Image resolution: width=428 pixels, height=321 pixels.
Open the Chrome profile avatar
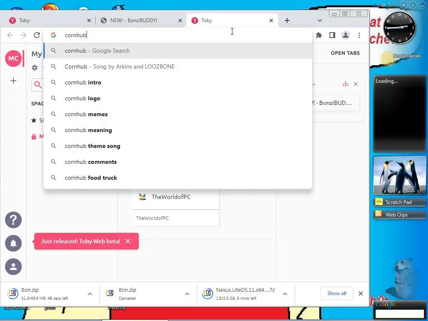click(346, 35)
